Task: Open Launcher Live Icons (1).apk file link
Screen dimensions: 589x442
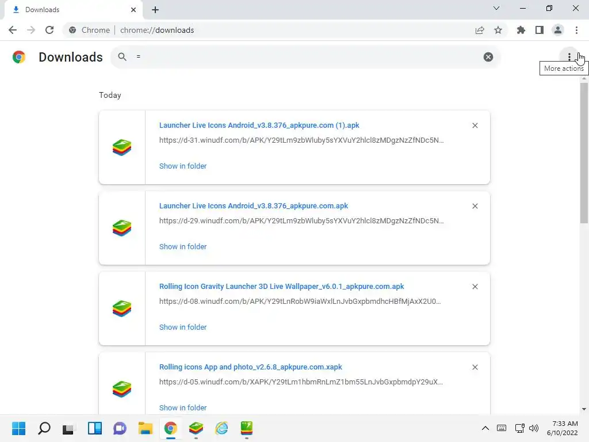Action: coord(259,125)
